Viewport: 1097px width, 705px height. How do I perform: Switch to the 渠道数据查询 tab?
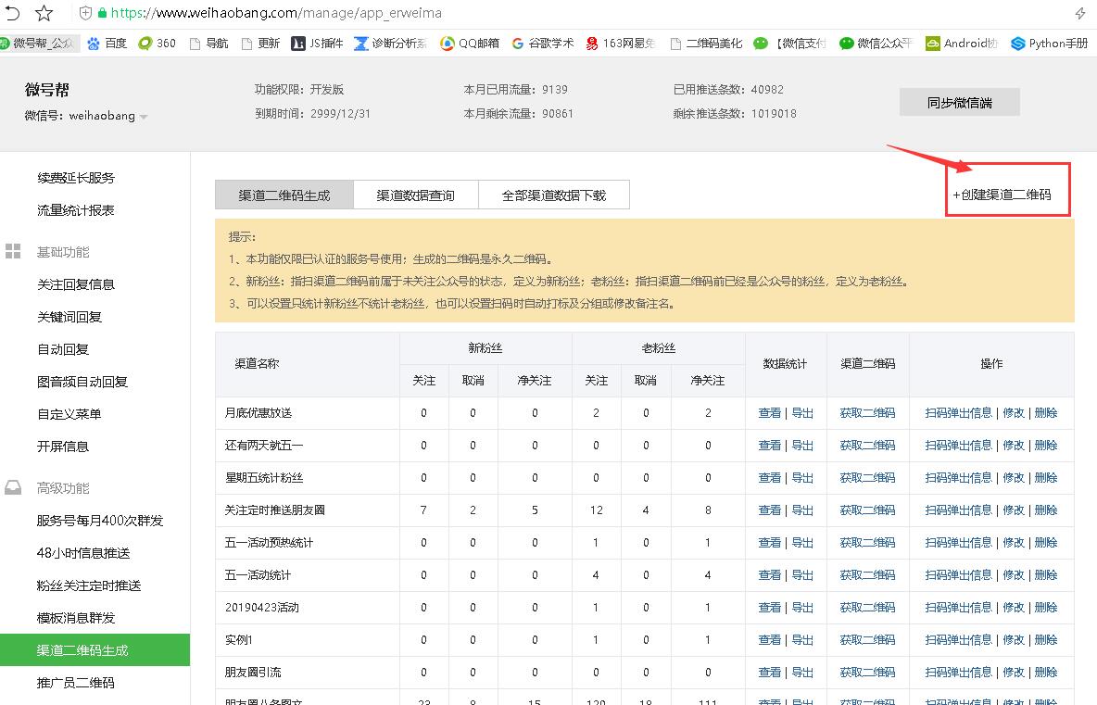click(416, 195)
